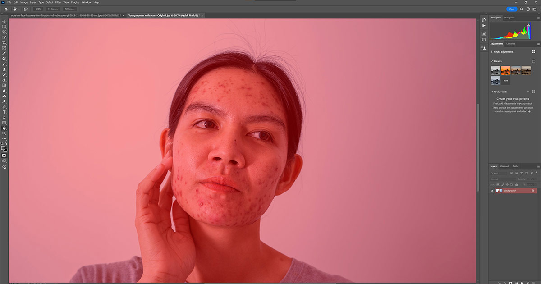Viewport: 541px width, 284px height.
Task: Expand the Single adjustments section
Action: coord(491,51)
